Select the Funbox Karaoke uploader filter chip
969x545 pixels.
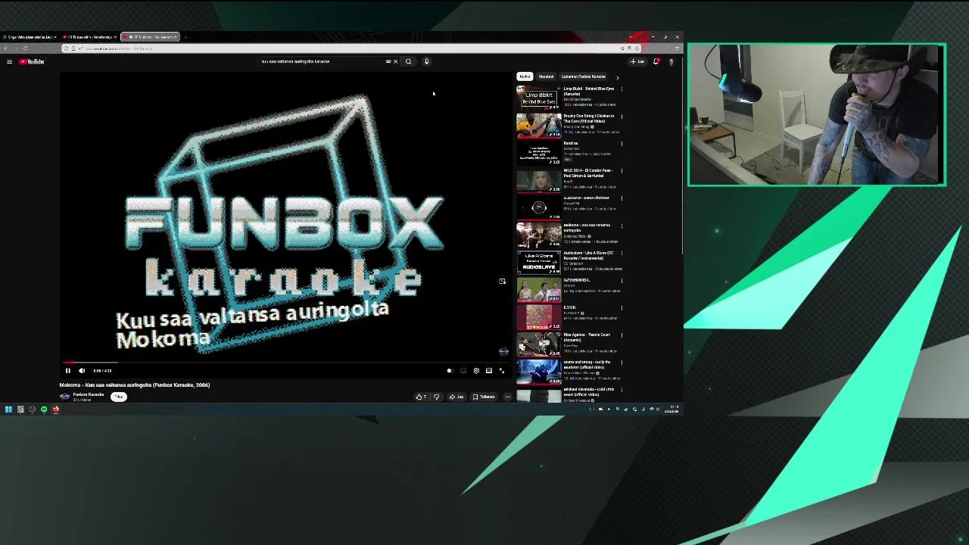coord(583,76)
